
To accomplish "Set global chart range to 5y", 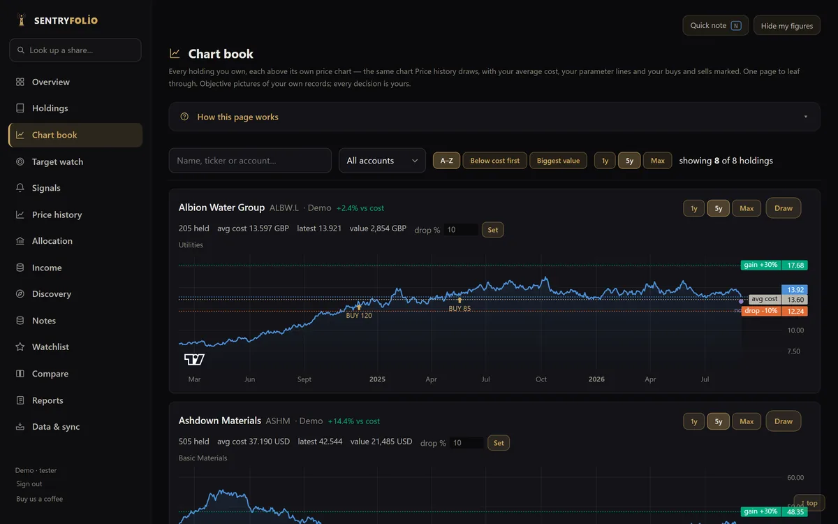I will click(x=629, y=161).
